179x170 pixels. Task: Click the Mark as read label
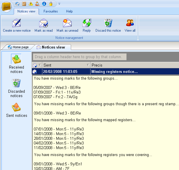tap(44, 31)
